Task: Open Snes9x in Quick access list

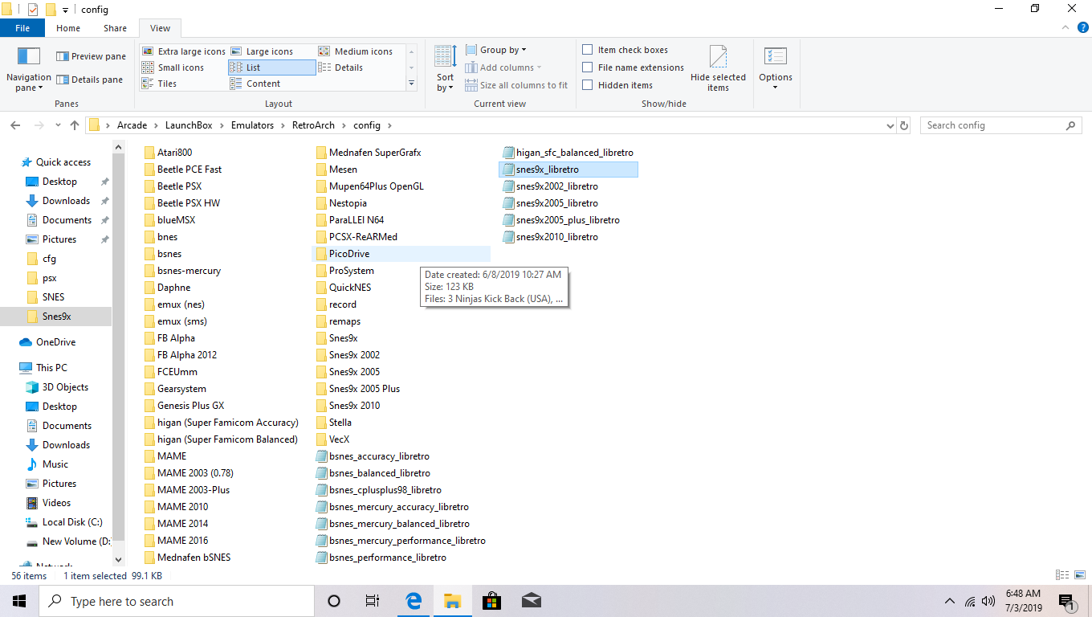Action: 56,317
